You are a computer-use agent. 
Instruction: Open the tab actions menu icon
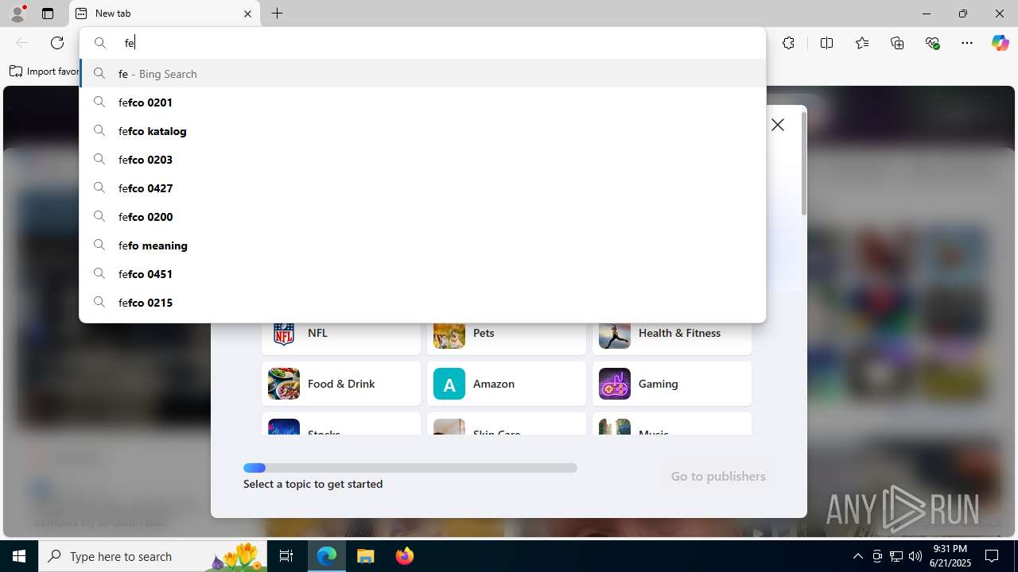(x=48, y=14)
